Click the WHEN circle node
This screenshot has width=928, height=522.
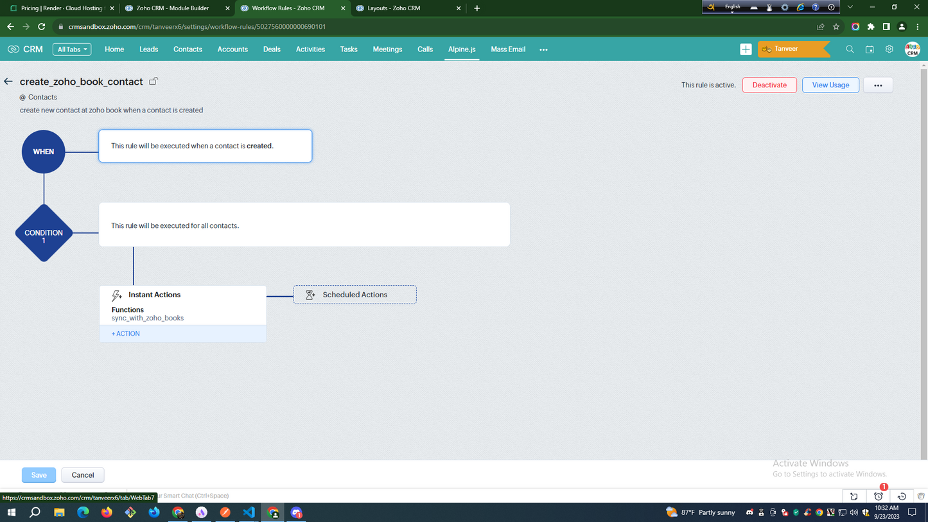[44, 152]
